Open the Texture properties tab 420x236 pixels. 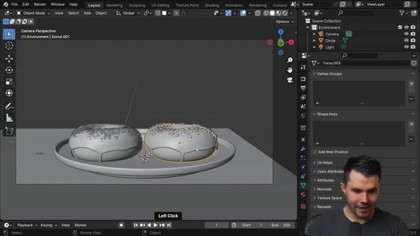pos(303,206)
